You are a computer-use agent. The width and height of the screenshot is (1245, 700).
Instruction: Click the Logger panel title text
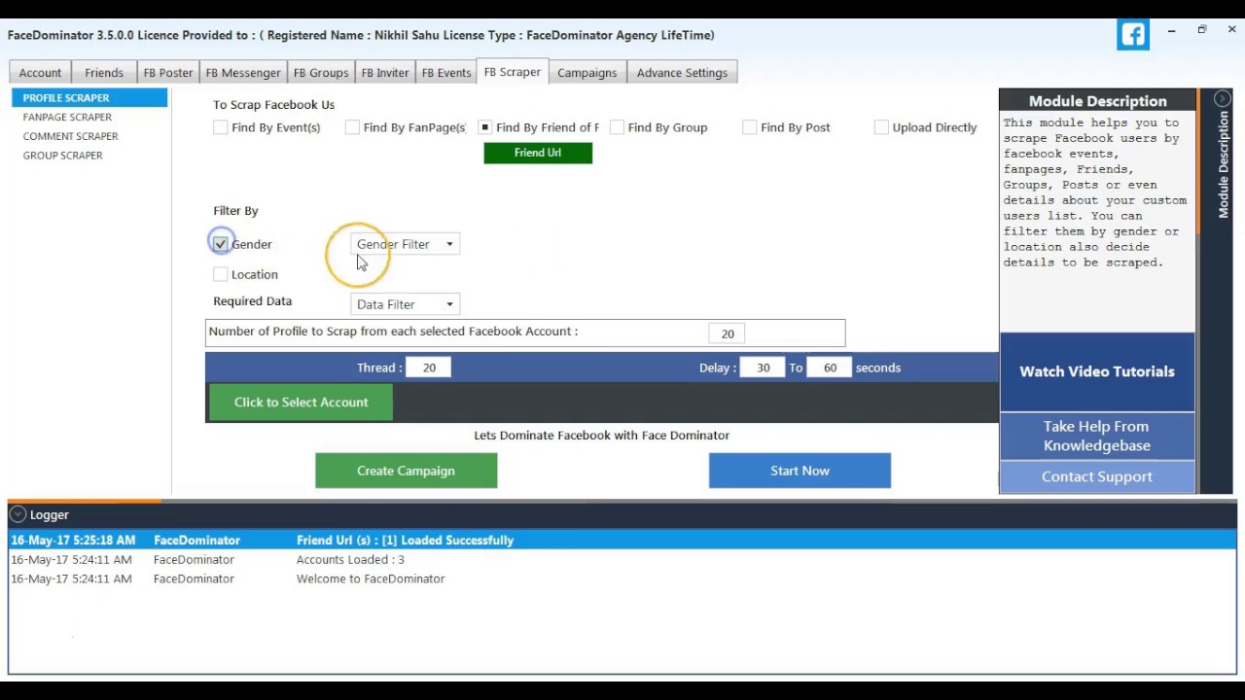click(x=50, y=515)
